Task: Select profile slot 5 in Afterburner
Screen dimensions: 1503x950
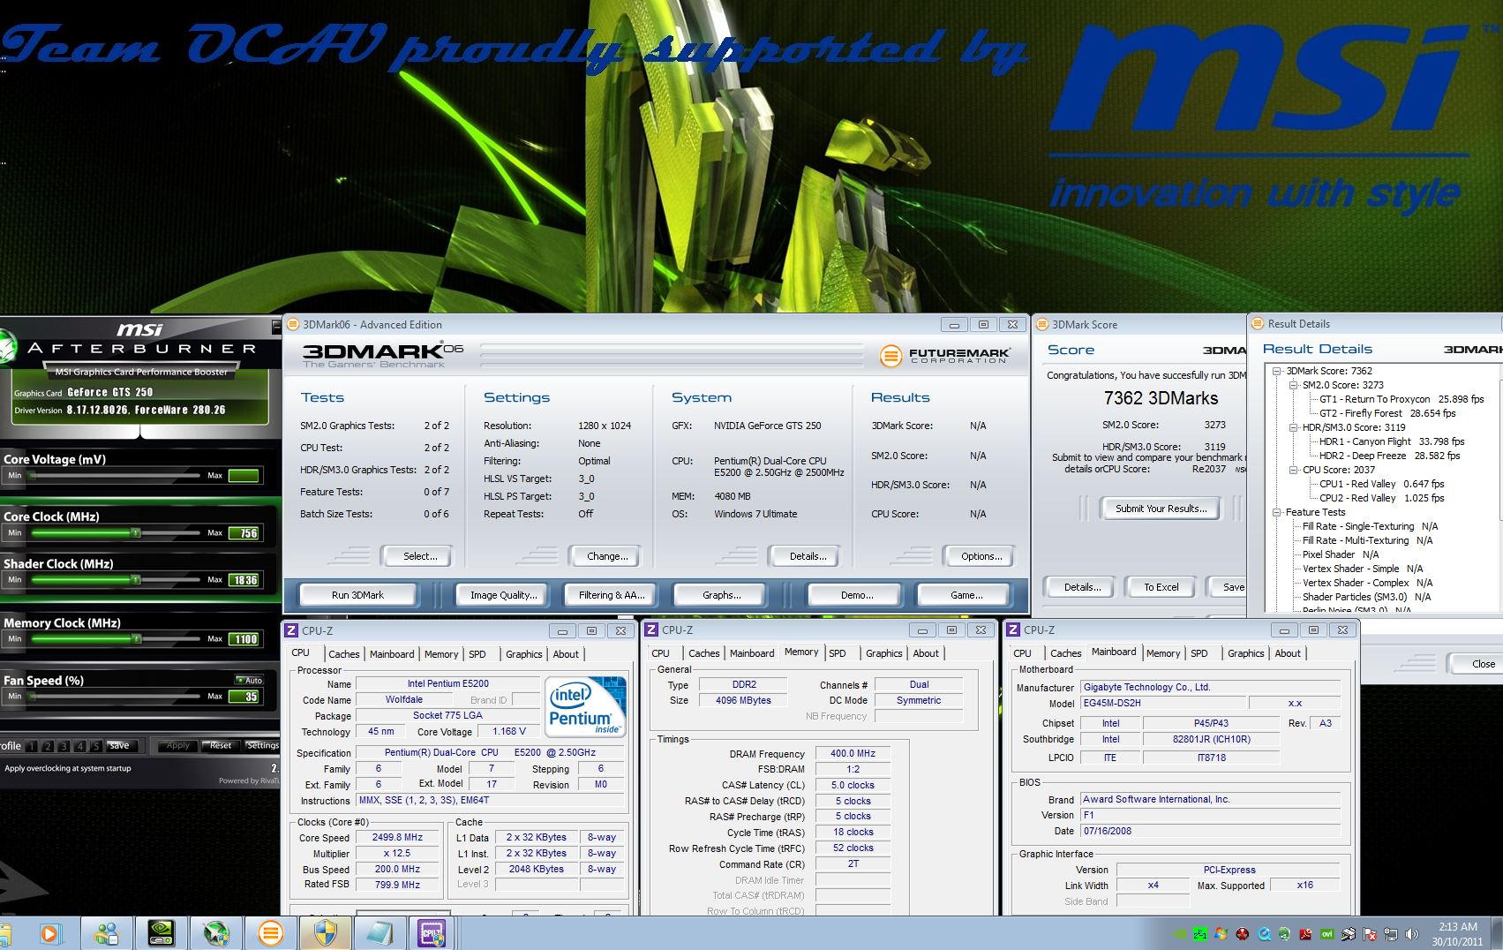Action: tap(95, 746)
